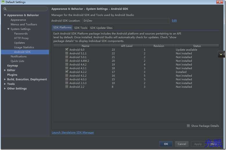
Task: Check the Android 4.4.2 platform checkbox
Action: [67, 65]
